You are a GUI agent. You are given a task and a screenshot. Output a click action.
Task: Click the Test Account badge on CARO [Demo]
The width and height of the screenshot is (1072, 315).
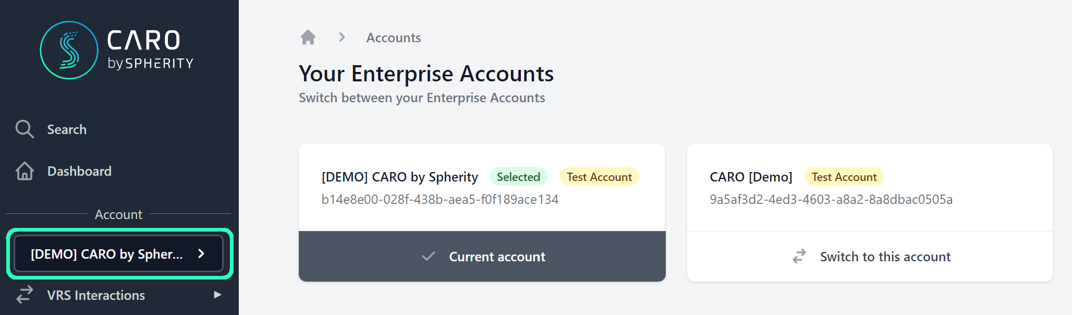coord(843,177)
